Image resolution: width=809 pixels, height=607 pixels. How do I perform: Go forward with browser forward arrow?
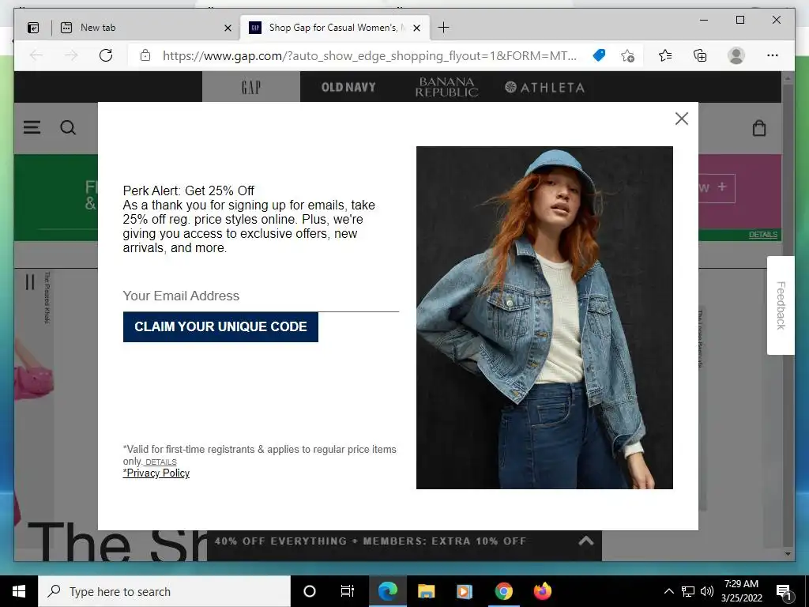click(x=71, y=55)
